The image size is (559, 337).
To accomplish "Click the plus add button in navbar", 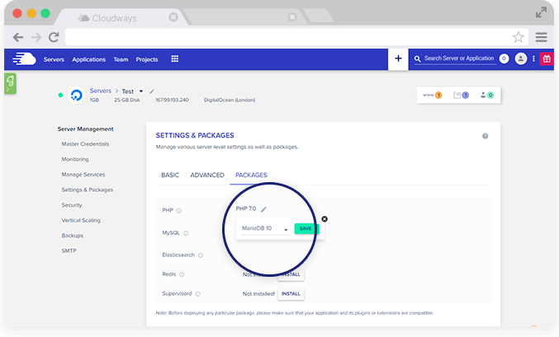I will point(398,59).
